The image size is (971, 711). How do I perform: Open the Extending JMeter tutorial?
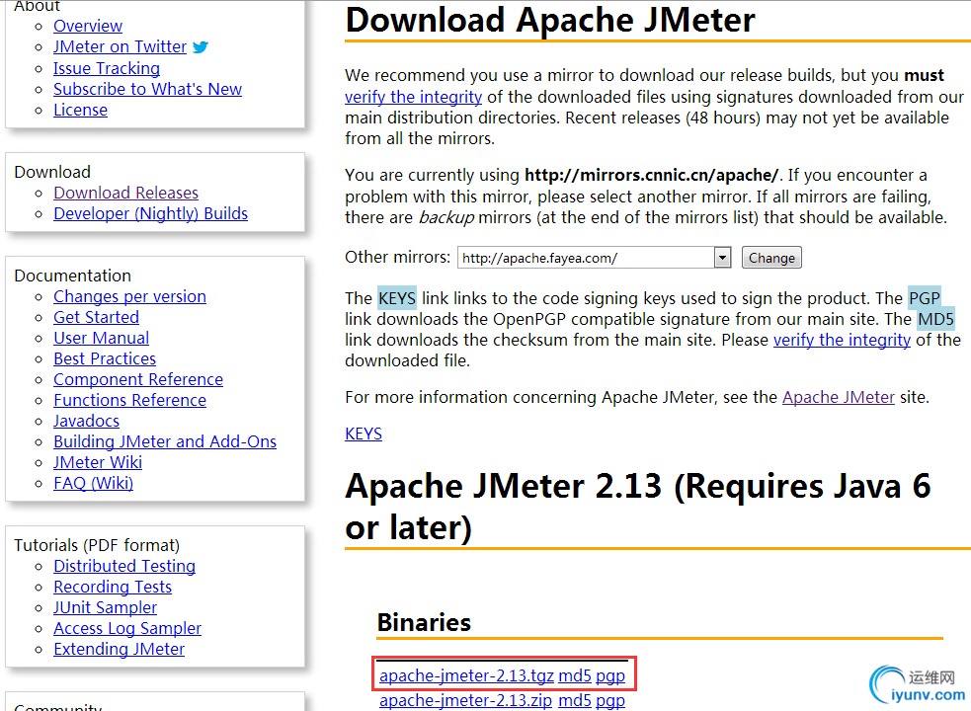coord(119,649)
